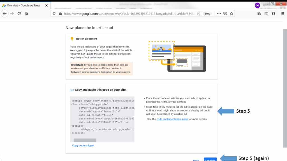This screenshot has width=287, height=161.
Task: Click the 'Tips on placement' title
Action: (x=86, y=39)
